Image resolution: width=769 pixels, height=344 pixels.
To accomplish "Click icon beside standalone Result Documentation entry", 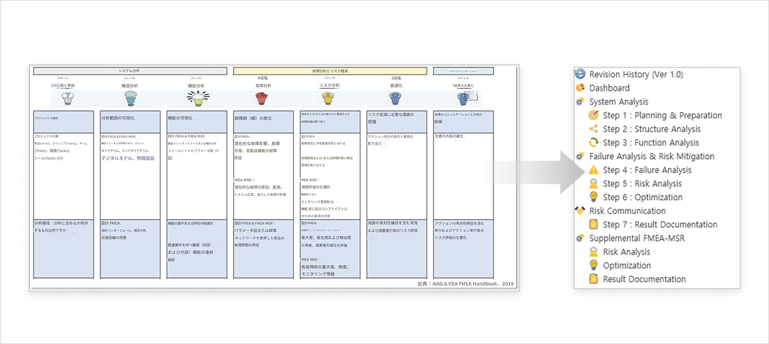I will coord(593,279).
